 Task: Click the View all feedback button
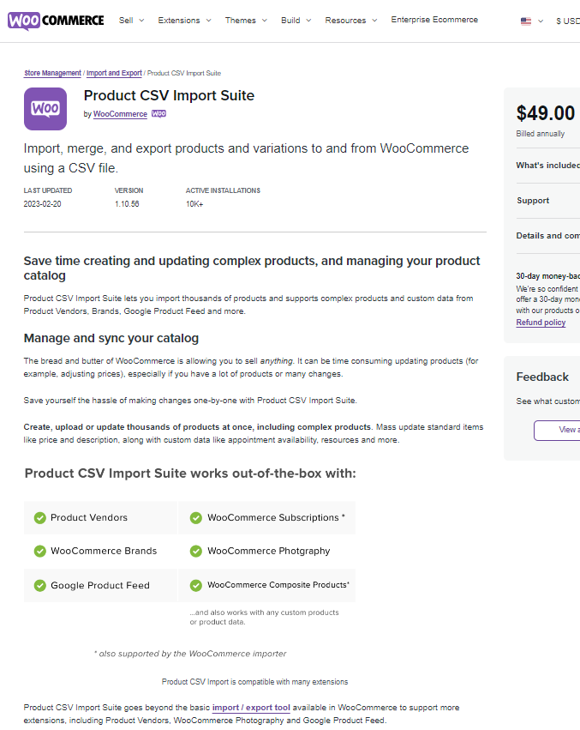pos(557,430)
